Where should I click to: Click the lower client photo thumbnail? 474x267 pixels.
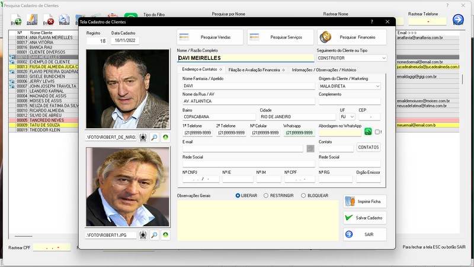(127, 187)
